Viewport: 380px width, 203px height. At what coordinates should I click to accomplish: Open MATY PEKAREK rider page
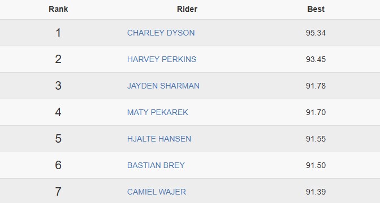click(x=158, y=112)
